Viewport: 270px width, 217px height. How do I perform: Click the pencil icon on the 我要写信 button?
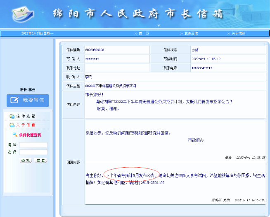pyautogui.click(x=14, y=100)
